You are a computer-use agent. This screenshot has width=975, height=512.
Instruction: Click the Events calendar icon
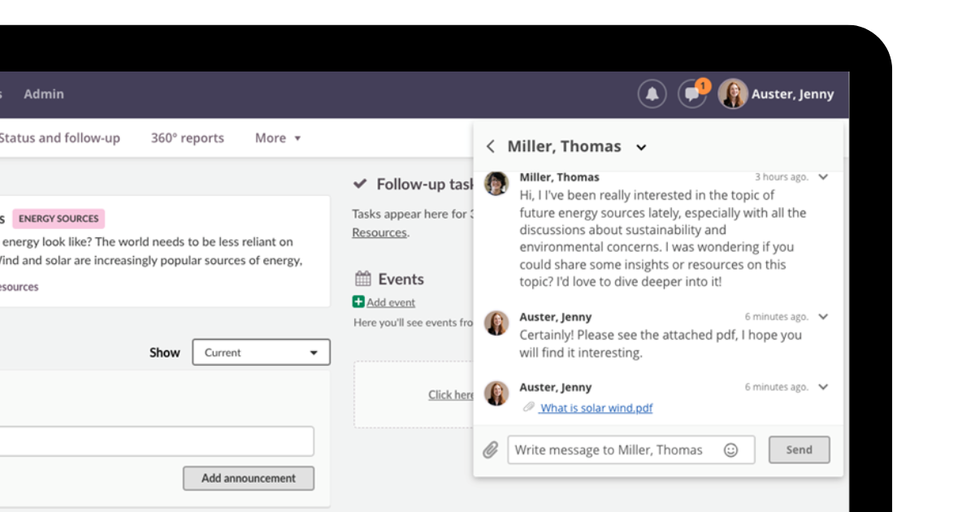362,279
